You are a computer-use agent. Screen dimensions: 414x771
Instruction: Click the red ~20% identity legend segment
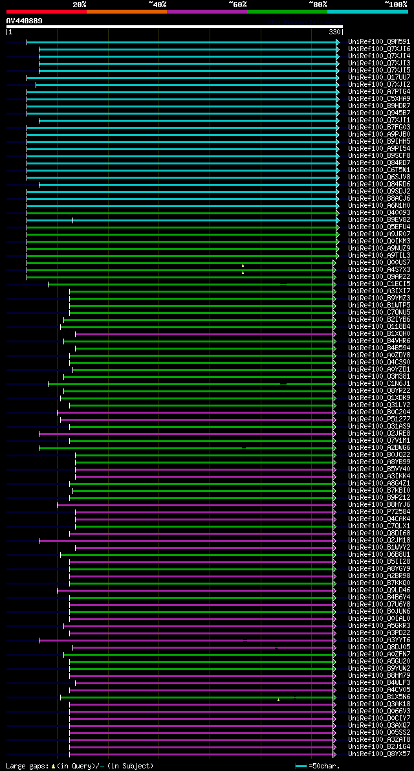pos(47,11)
